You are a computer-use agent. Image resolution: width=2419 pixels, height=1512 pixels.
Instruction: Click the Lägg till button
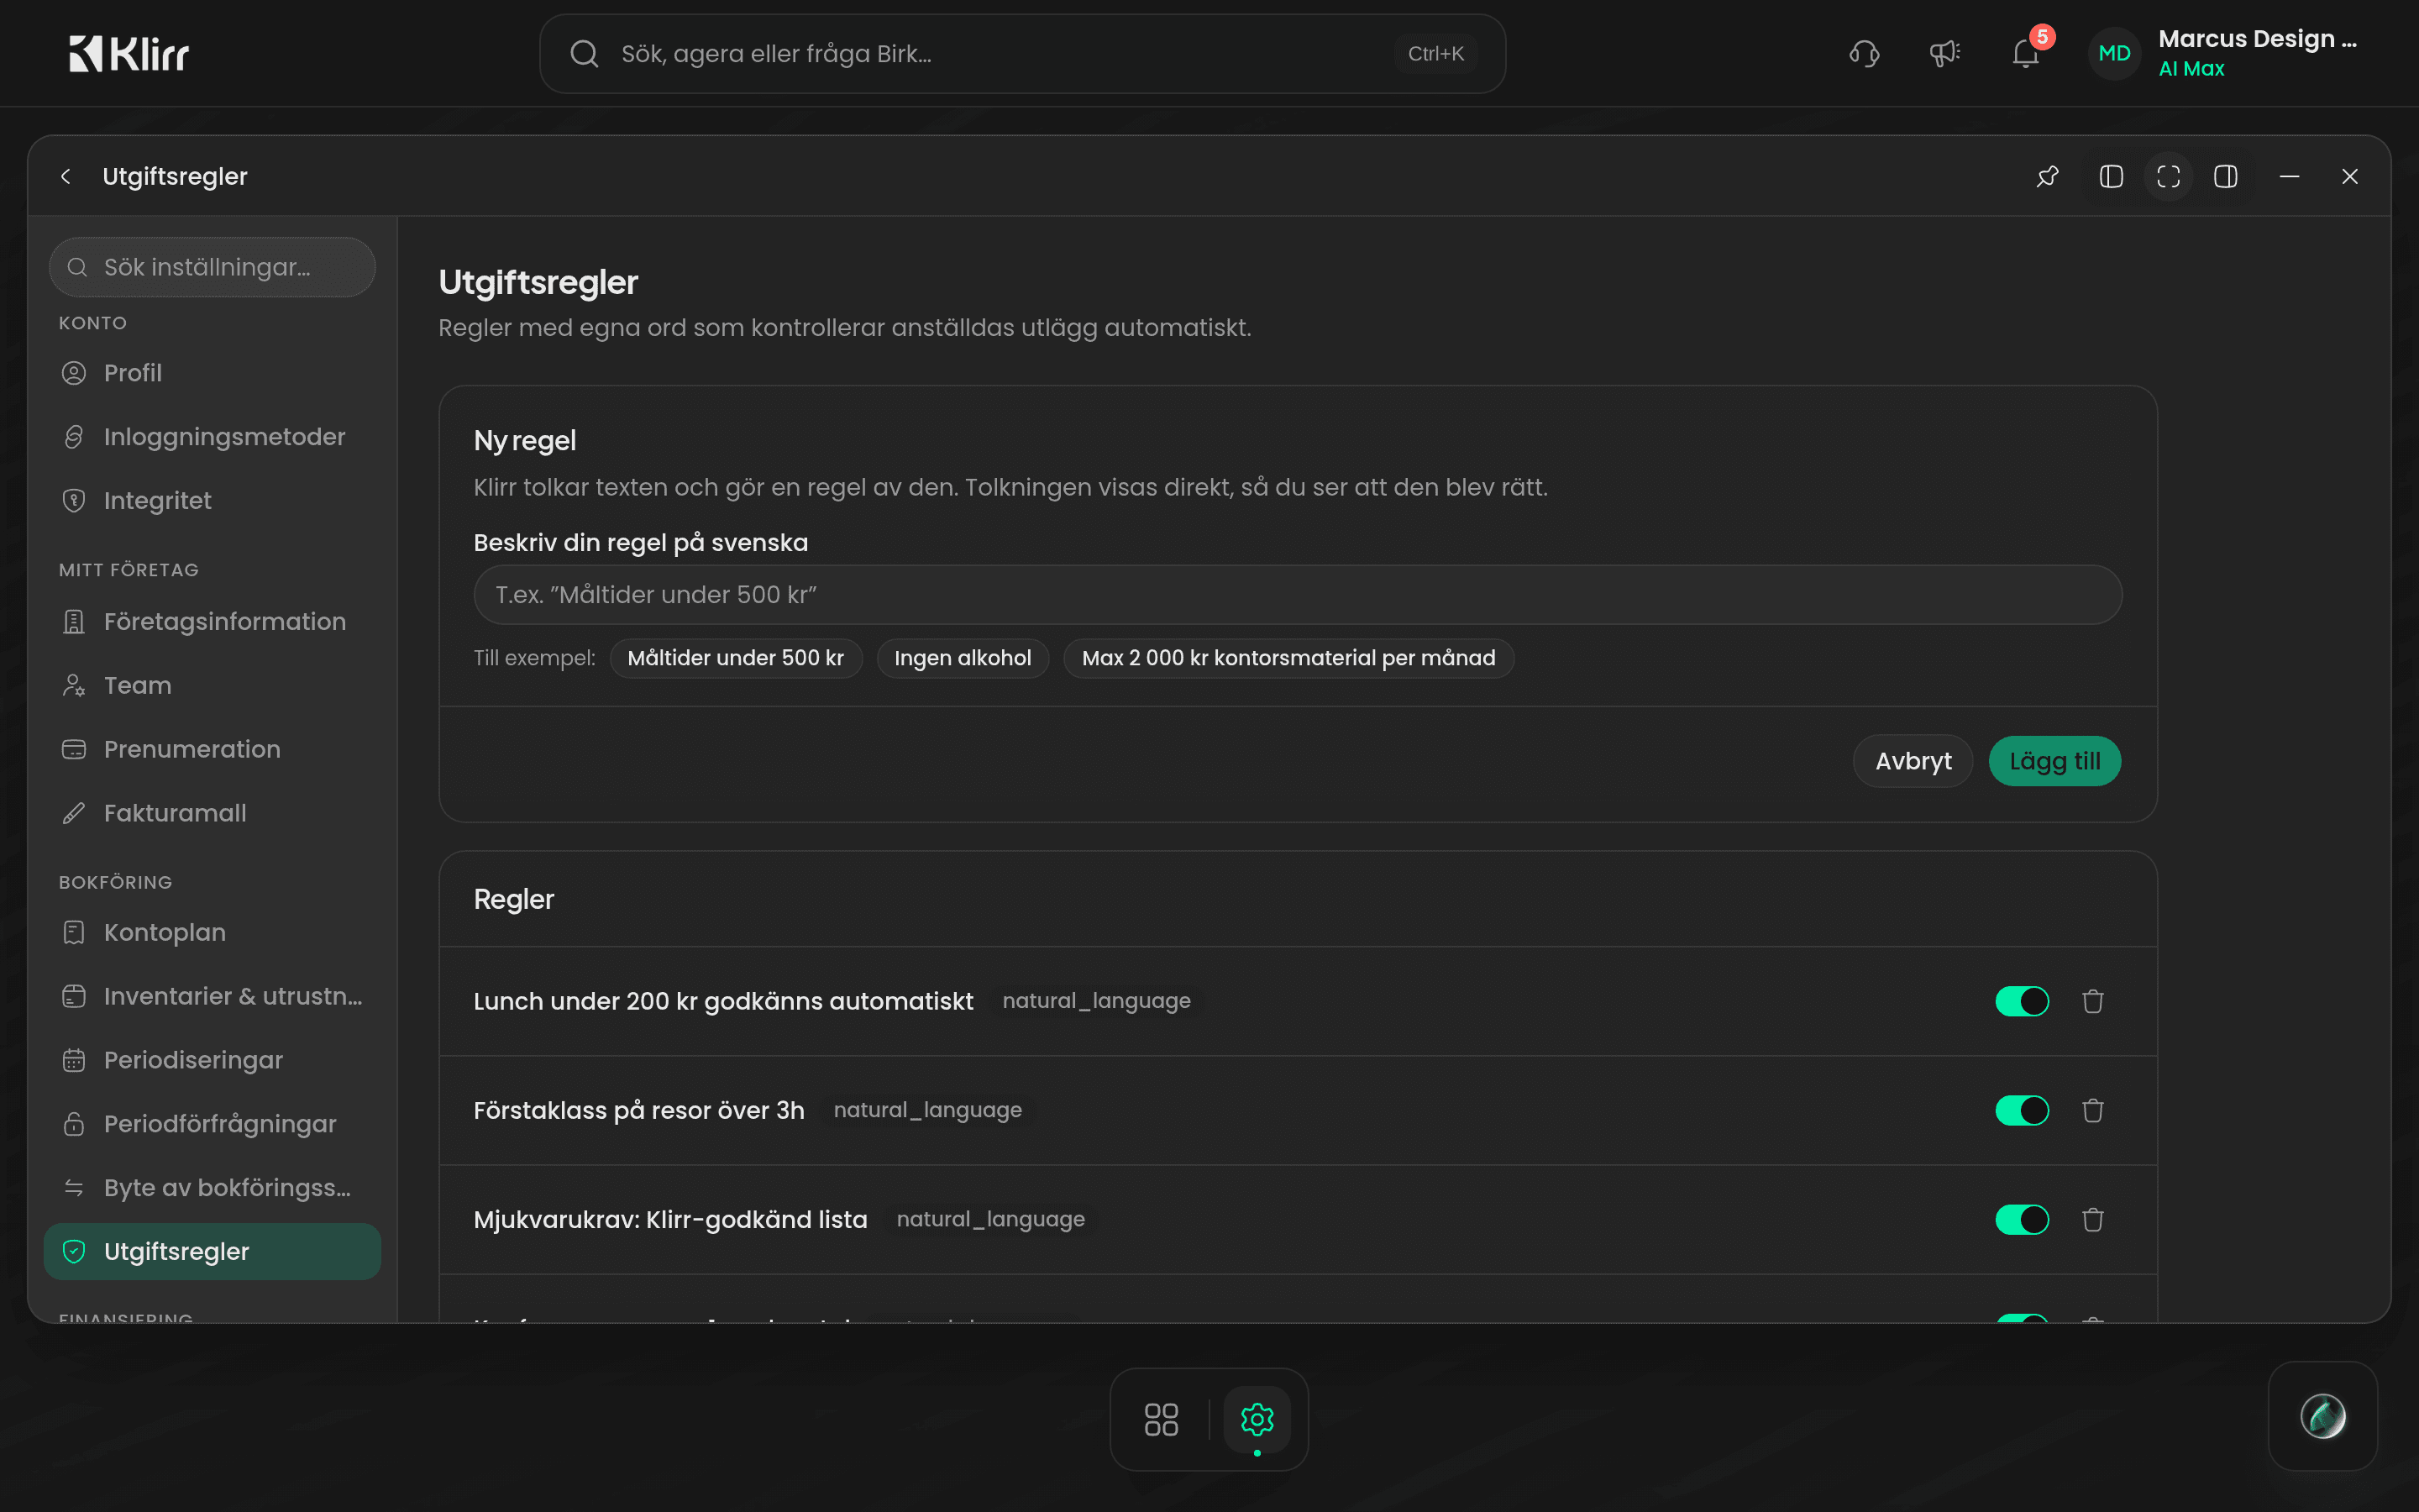(2054, 761)
